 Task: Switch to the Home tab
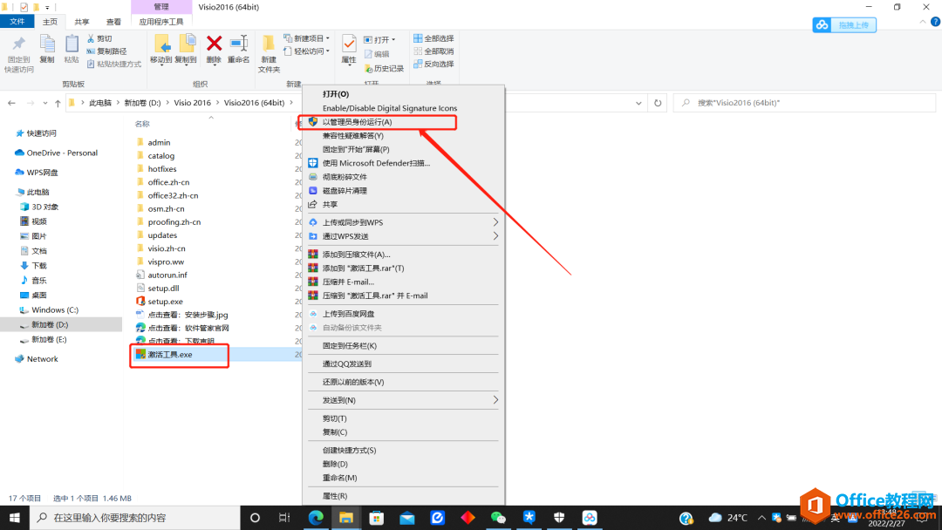coord(50,22)
